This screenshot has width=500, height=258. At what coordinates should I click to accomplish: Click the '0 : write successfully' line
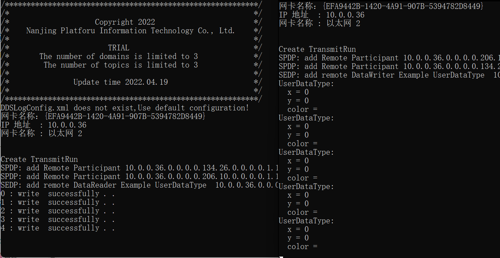click(58, 194)
